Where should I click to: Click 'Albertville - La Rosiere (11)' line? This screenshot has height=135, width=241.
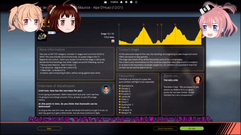(52, 70)
